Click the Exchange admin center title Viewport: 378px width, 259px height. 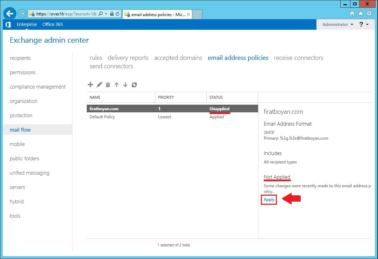[x=49, y=40]
